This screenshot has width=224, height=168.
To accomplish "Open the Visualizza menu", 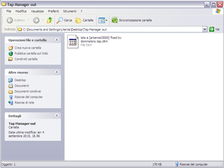I will [37, 11].
